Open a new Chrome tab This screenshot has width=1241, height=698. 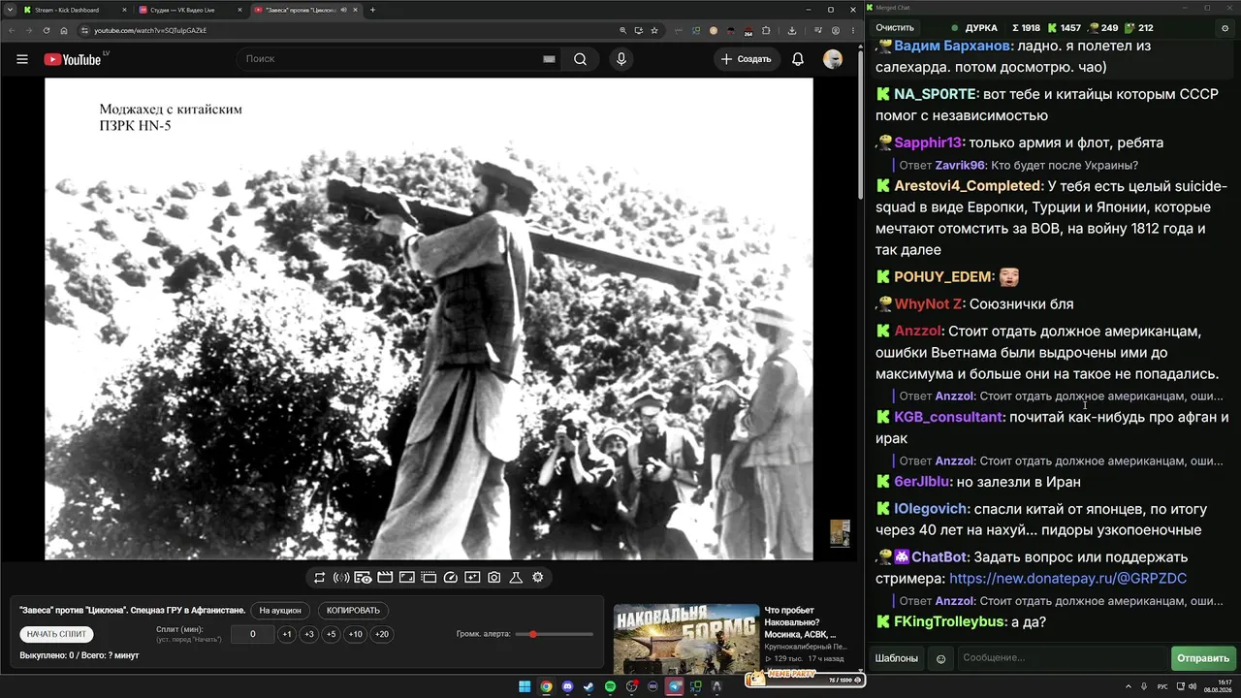click(x=372, y=10)
